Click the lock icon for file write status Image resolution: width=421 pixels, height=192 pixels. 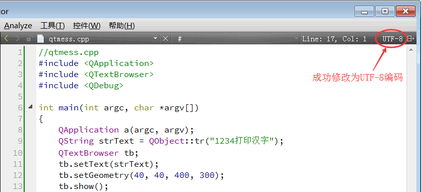pyautogui.click(x=29, y=39)
